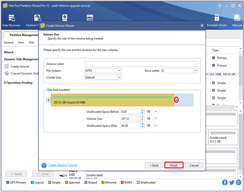244x192 pixels.
Task: Open the hamburger menu in title bar
Action: coord(220,6)
